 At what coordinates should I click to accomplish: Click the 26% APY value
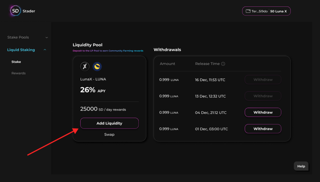click(x=93, y=90)
